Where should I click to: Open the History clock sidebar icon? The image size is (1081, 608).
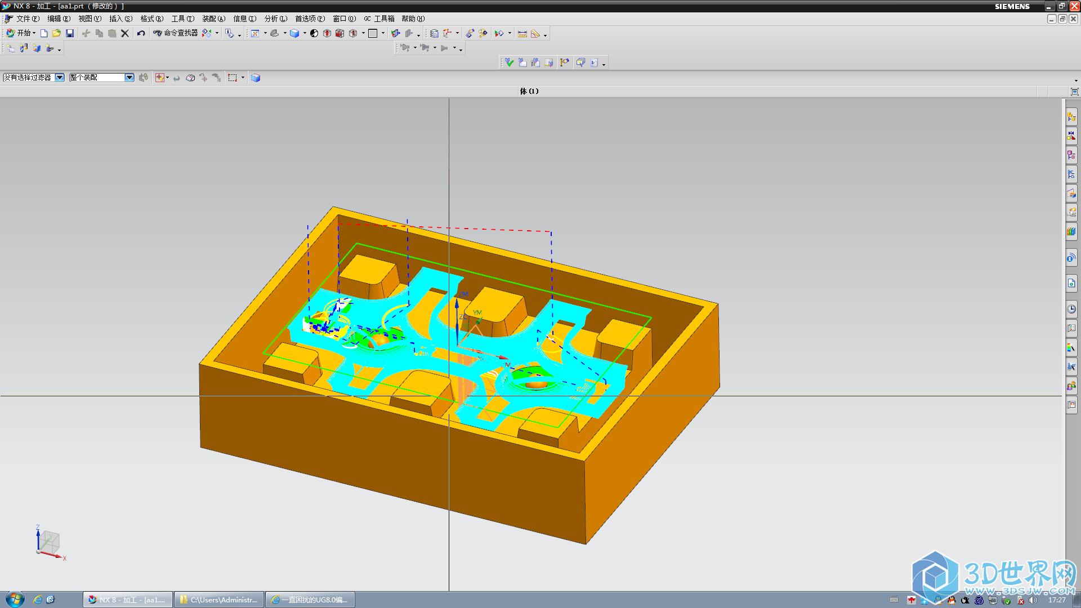point(1071,309)
